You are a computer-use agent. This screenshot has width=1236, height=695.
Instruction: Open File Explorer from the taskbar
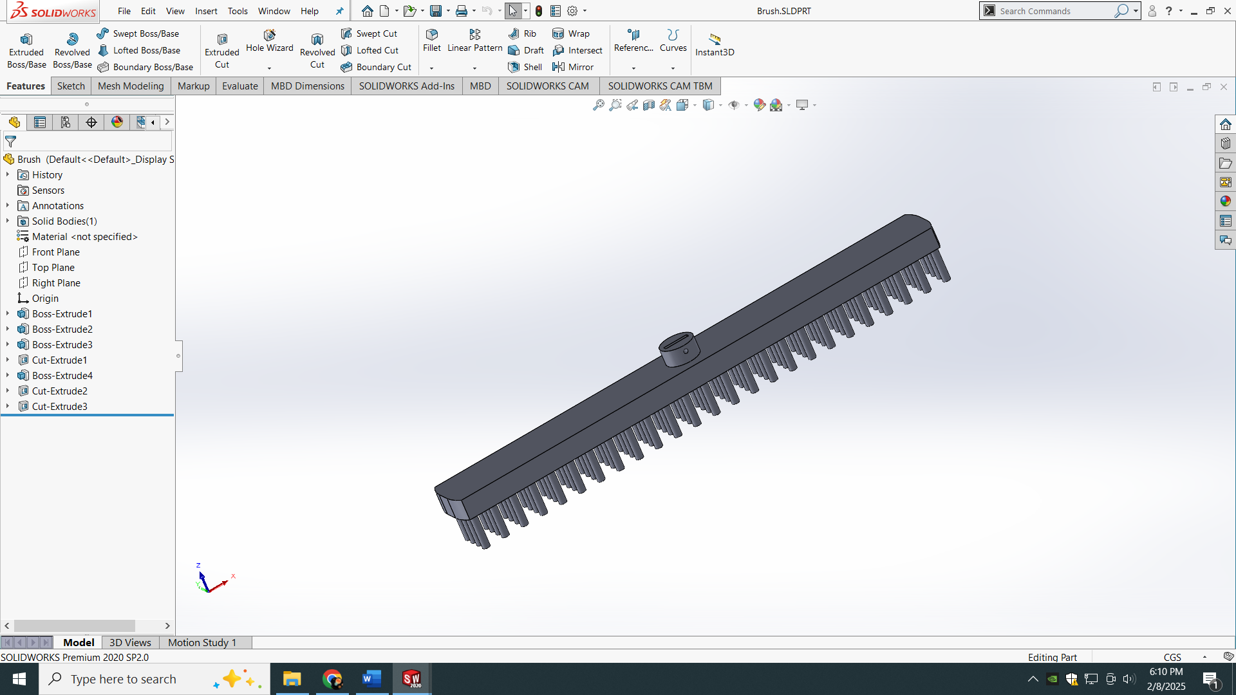(292, 679)
